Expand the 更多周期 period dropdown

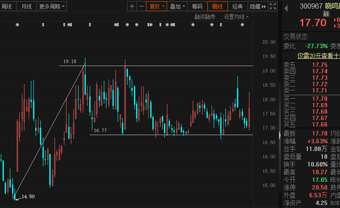coord(52,6)
